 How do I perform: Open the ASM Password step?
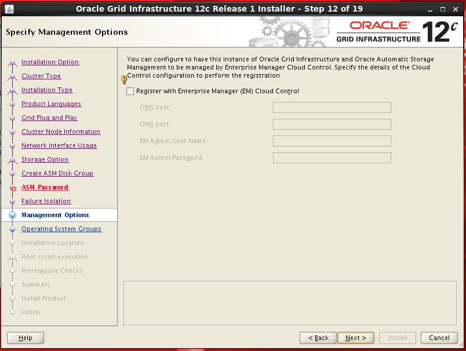coord(45,188)
